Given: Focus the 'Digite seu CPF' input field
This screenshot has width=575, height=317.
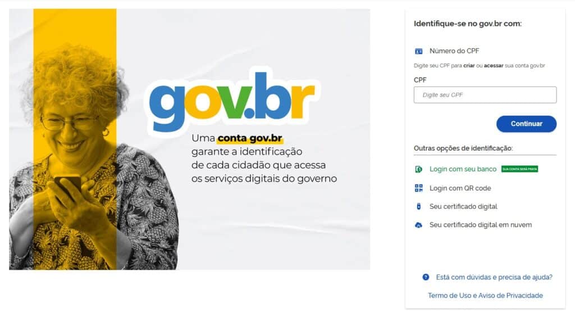Looking at the screenshot, I should [485, 95].
